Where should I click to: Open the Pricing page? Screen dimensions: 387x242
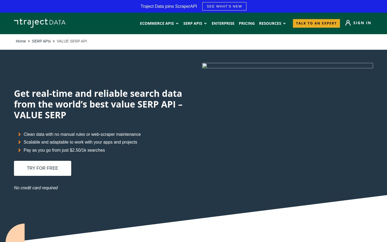[x=247, y=23]
